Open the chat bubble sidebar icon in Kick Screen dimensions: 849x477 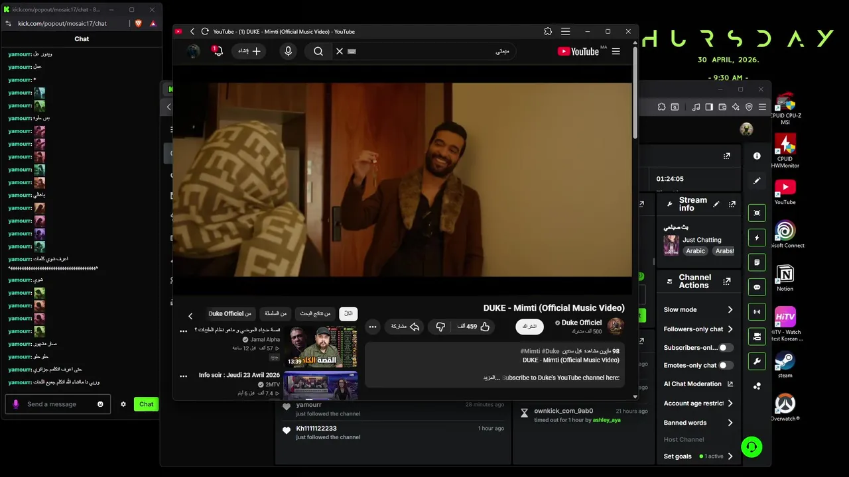click(x=757, y=287)
